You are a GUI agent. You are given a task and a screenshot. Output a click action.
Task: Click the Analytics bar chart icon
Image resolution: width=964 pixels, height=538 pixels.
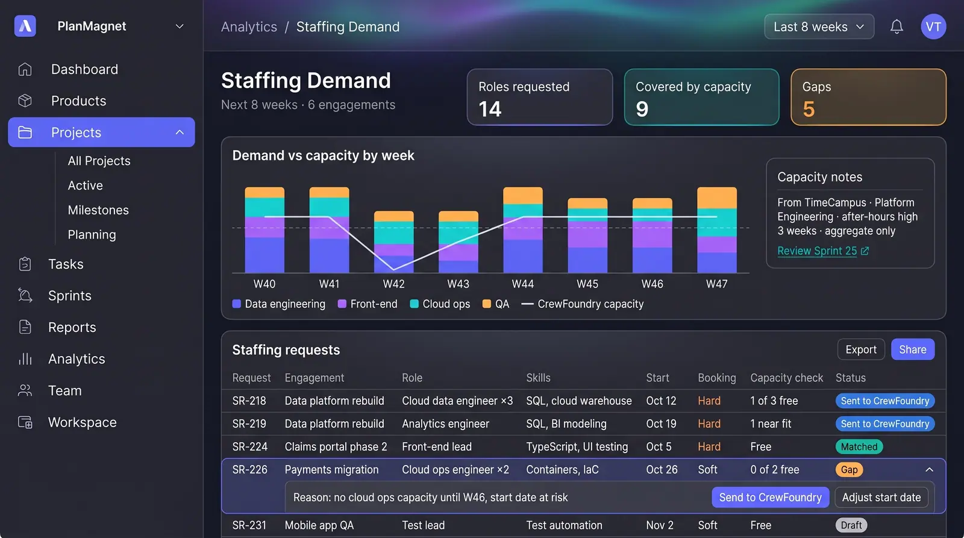point(25,359)
